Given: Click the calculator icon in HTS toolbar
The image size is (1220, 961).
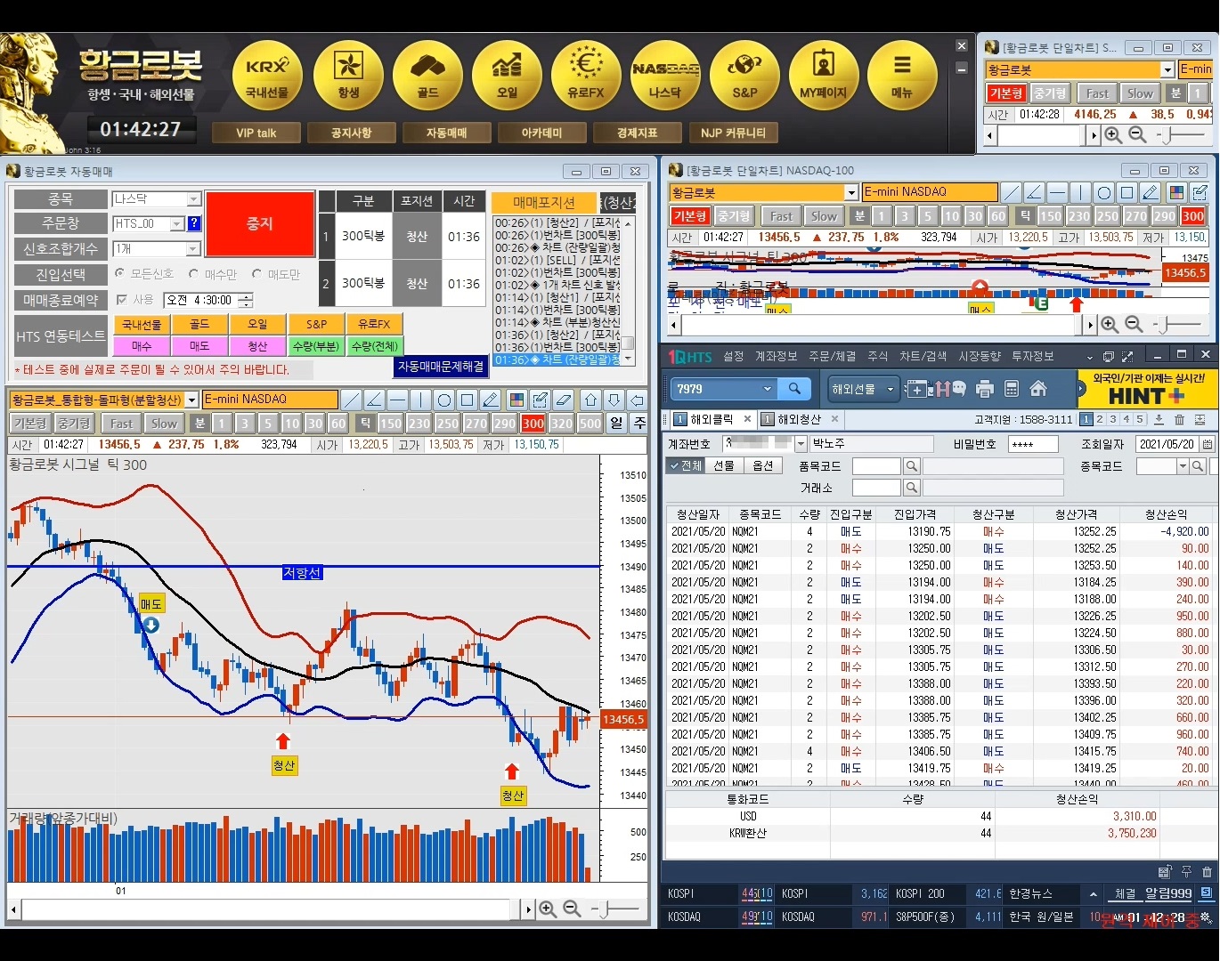Looking at the screenshot, I should coord(1012,389).
